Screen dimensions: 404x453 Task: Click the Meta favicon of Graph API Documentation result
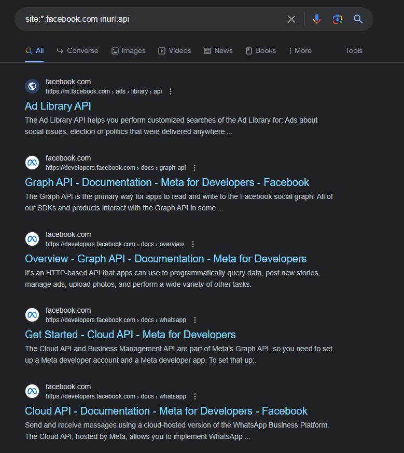tap(32, 163)
